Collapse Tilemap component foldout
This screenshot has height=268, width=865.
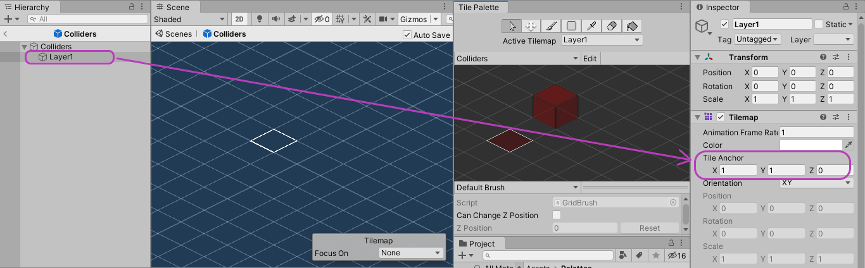pyautogui.click(x=698, y=117)
